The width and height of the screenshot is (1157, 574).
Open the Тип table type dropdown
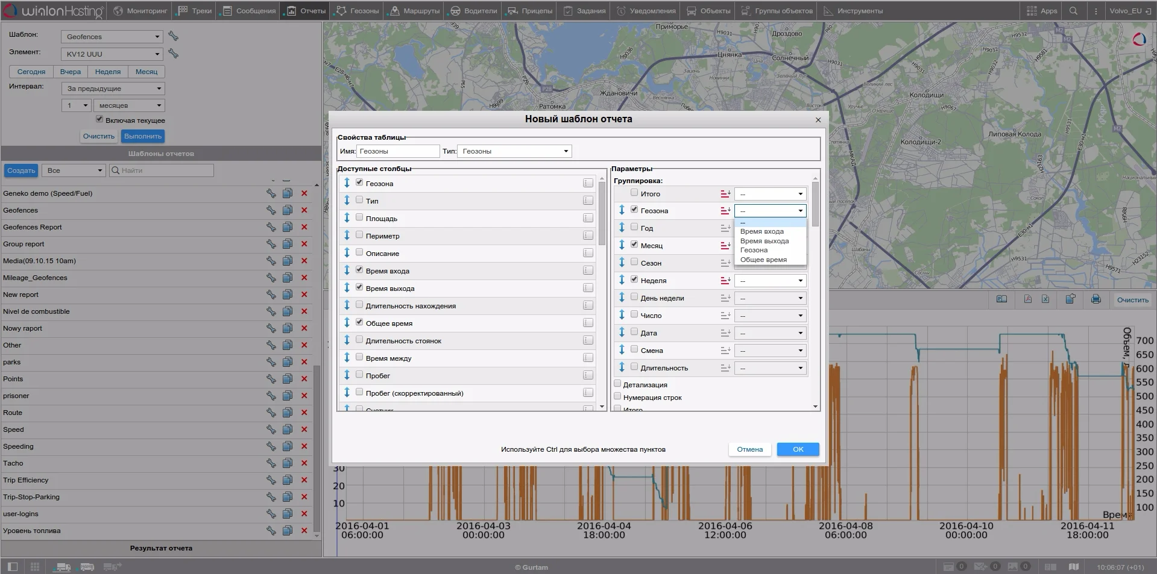(514, 151)
